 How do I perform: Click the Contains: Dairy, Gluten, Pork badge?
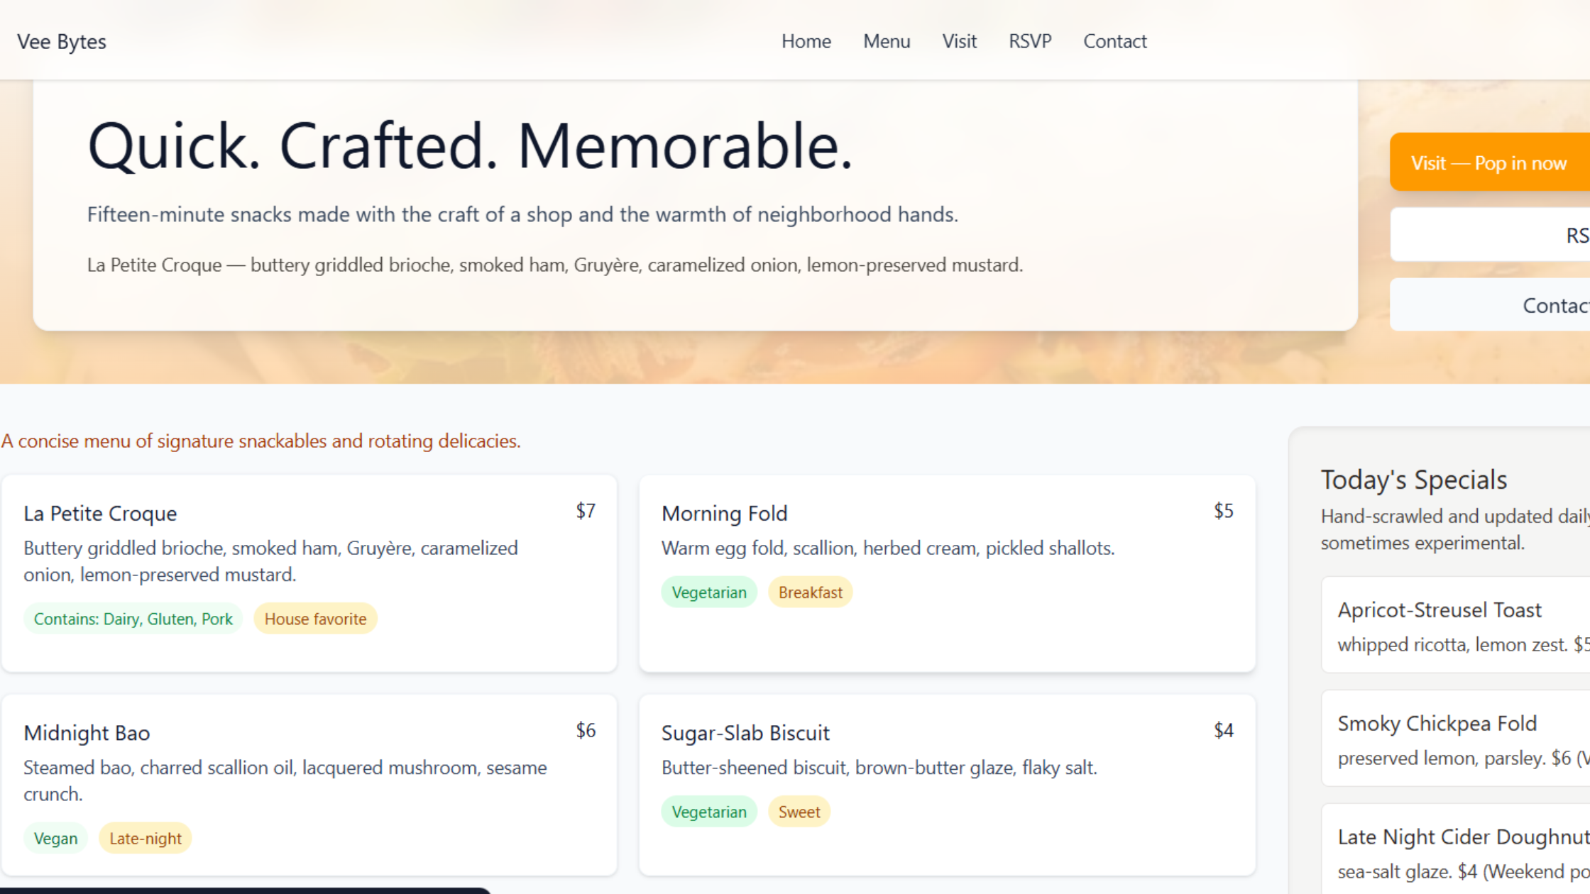[x=133, y=618]
